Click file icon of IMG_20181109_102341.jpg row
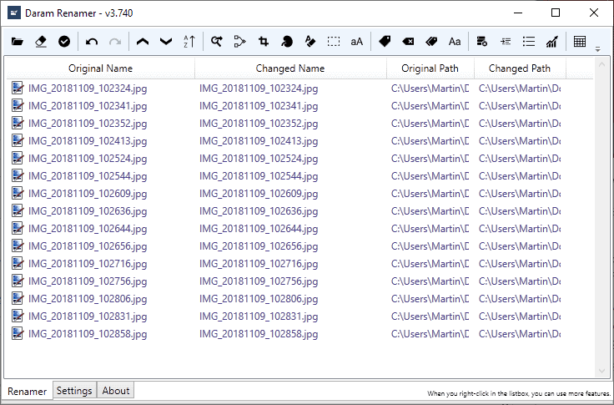This screenshot has width=614, height=405. pyautogui.click(x=18, y=105)
